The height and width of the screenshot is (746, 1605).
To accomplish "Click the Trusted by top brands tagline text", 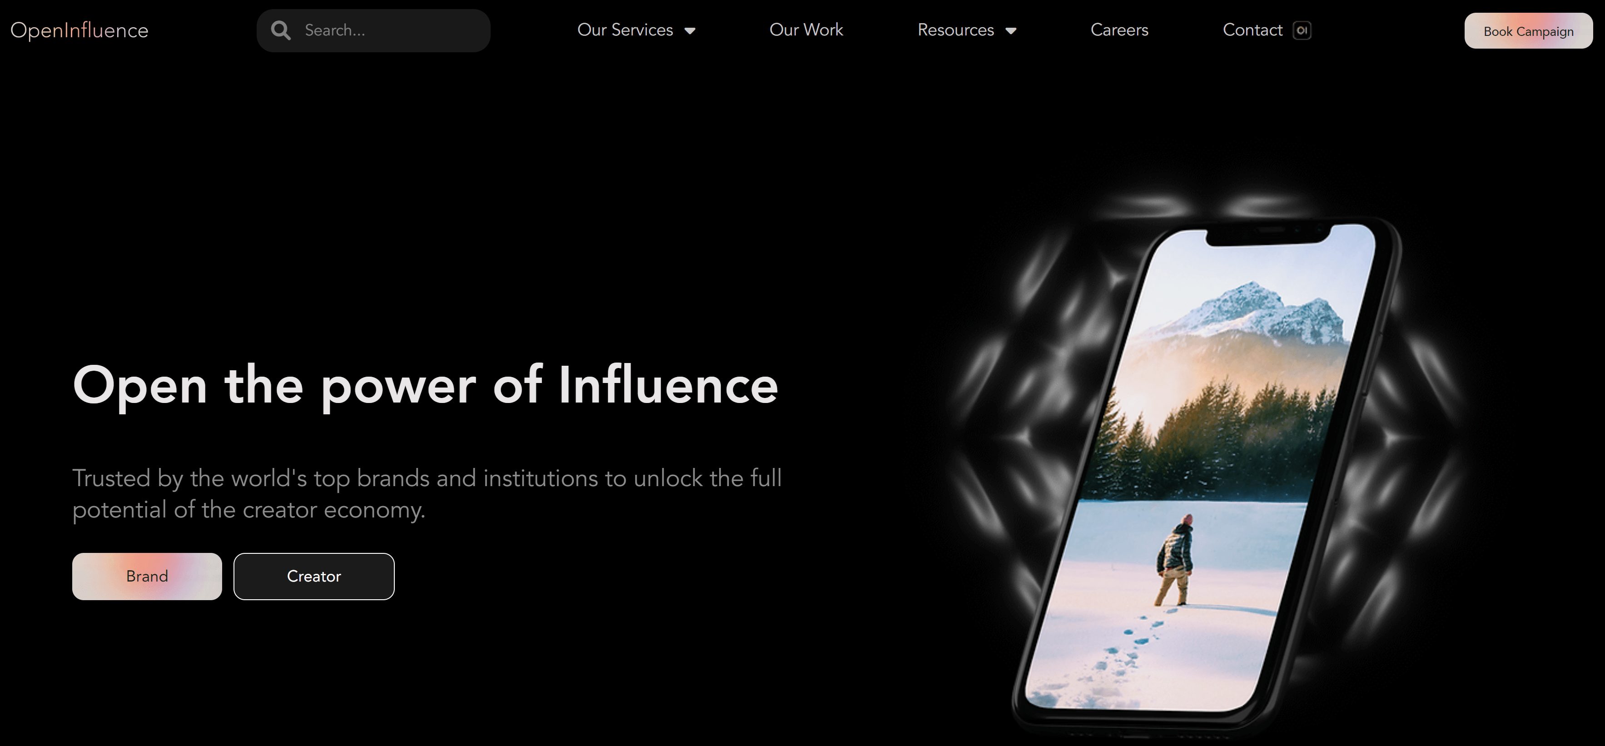I will point(427,493).
